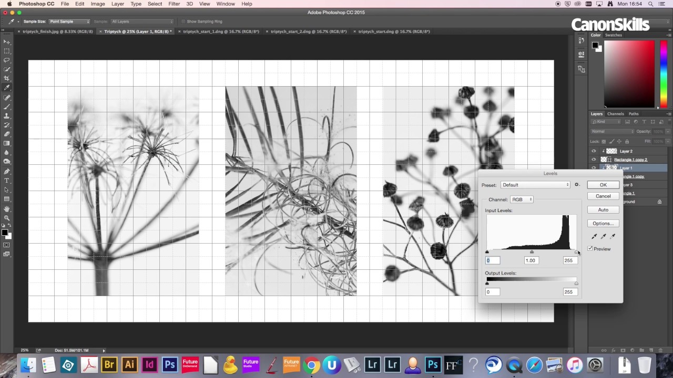Select the Crop tool
Viewport: 673px width, 378px height.
pyautogui.click(x=7, y=78)
